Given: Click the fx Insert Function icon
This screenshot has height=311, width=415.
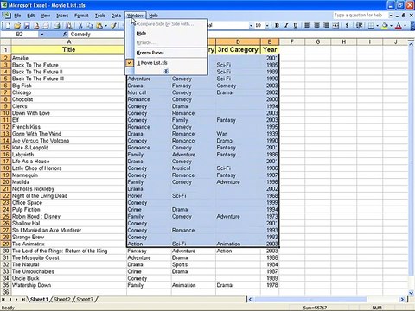Looking at the screenshot, I should tap(65, 35).
